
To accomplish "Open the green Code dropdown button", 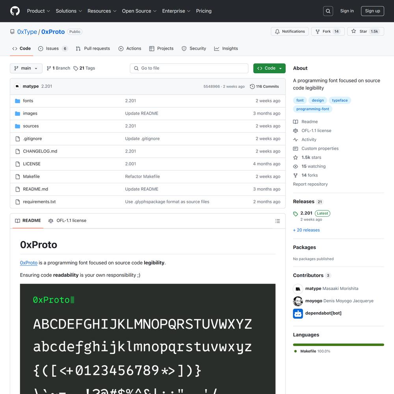I will (269, 68).
